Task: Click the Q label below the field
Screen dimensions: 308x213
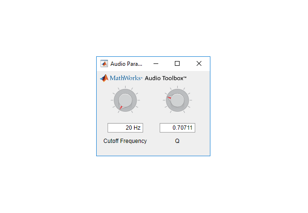Action: click(177, 141)
